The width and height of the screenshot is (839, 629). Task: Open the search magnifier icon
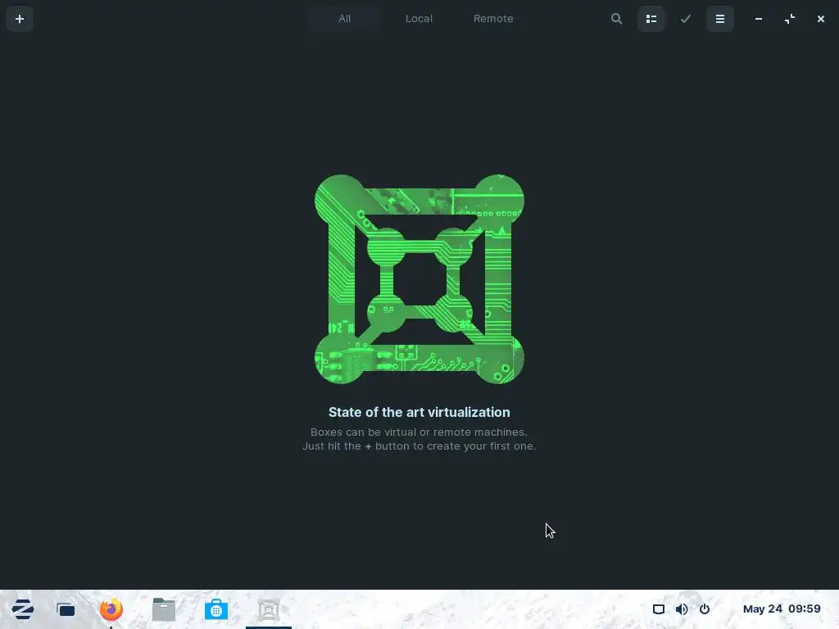point(616,19)
